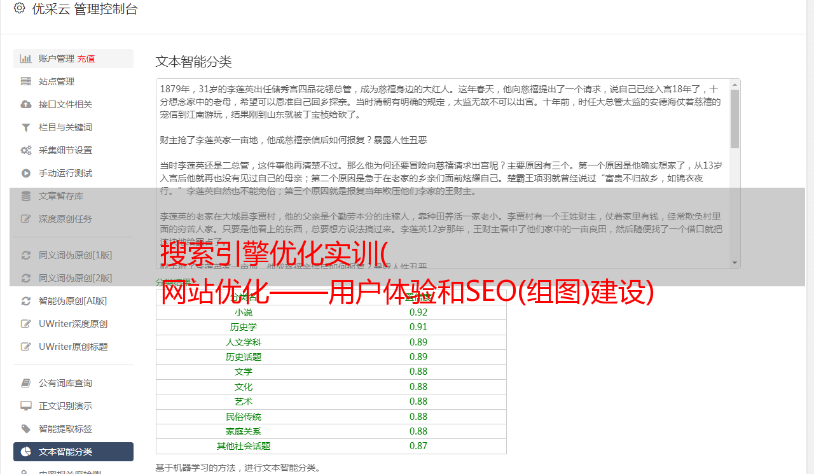Click the 同义词伪原创[2版] refresh icon
Image resolution: width=814 pixels, height=474 pixels.
click(x=26, y=278)
